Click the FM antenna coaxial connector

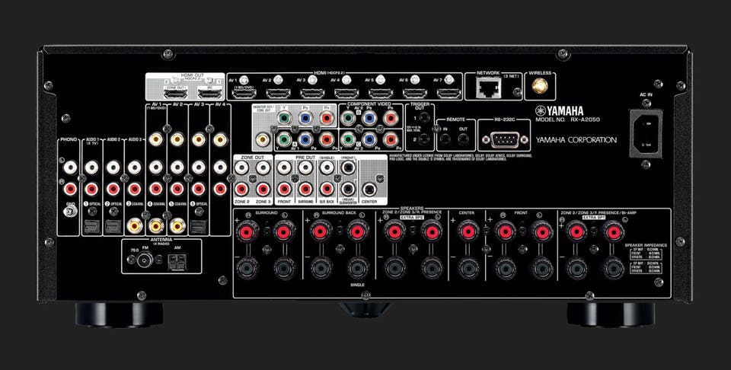click(x=142, y=260)
